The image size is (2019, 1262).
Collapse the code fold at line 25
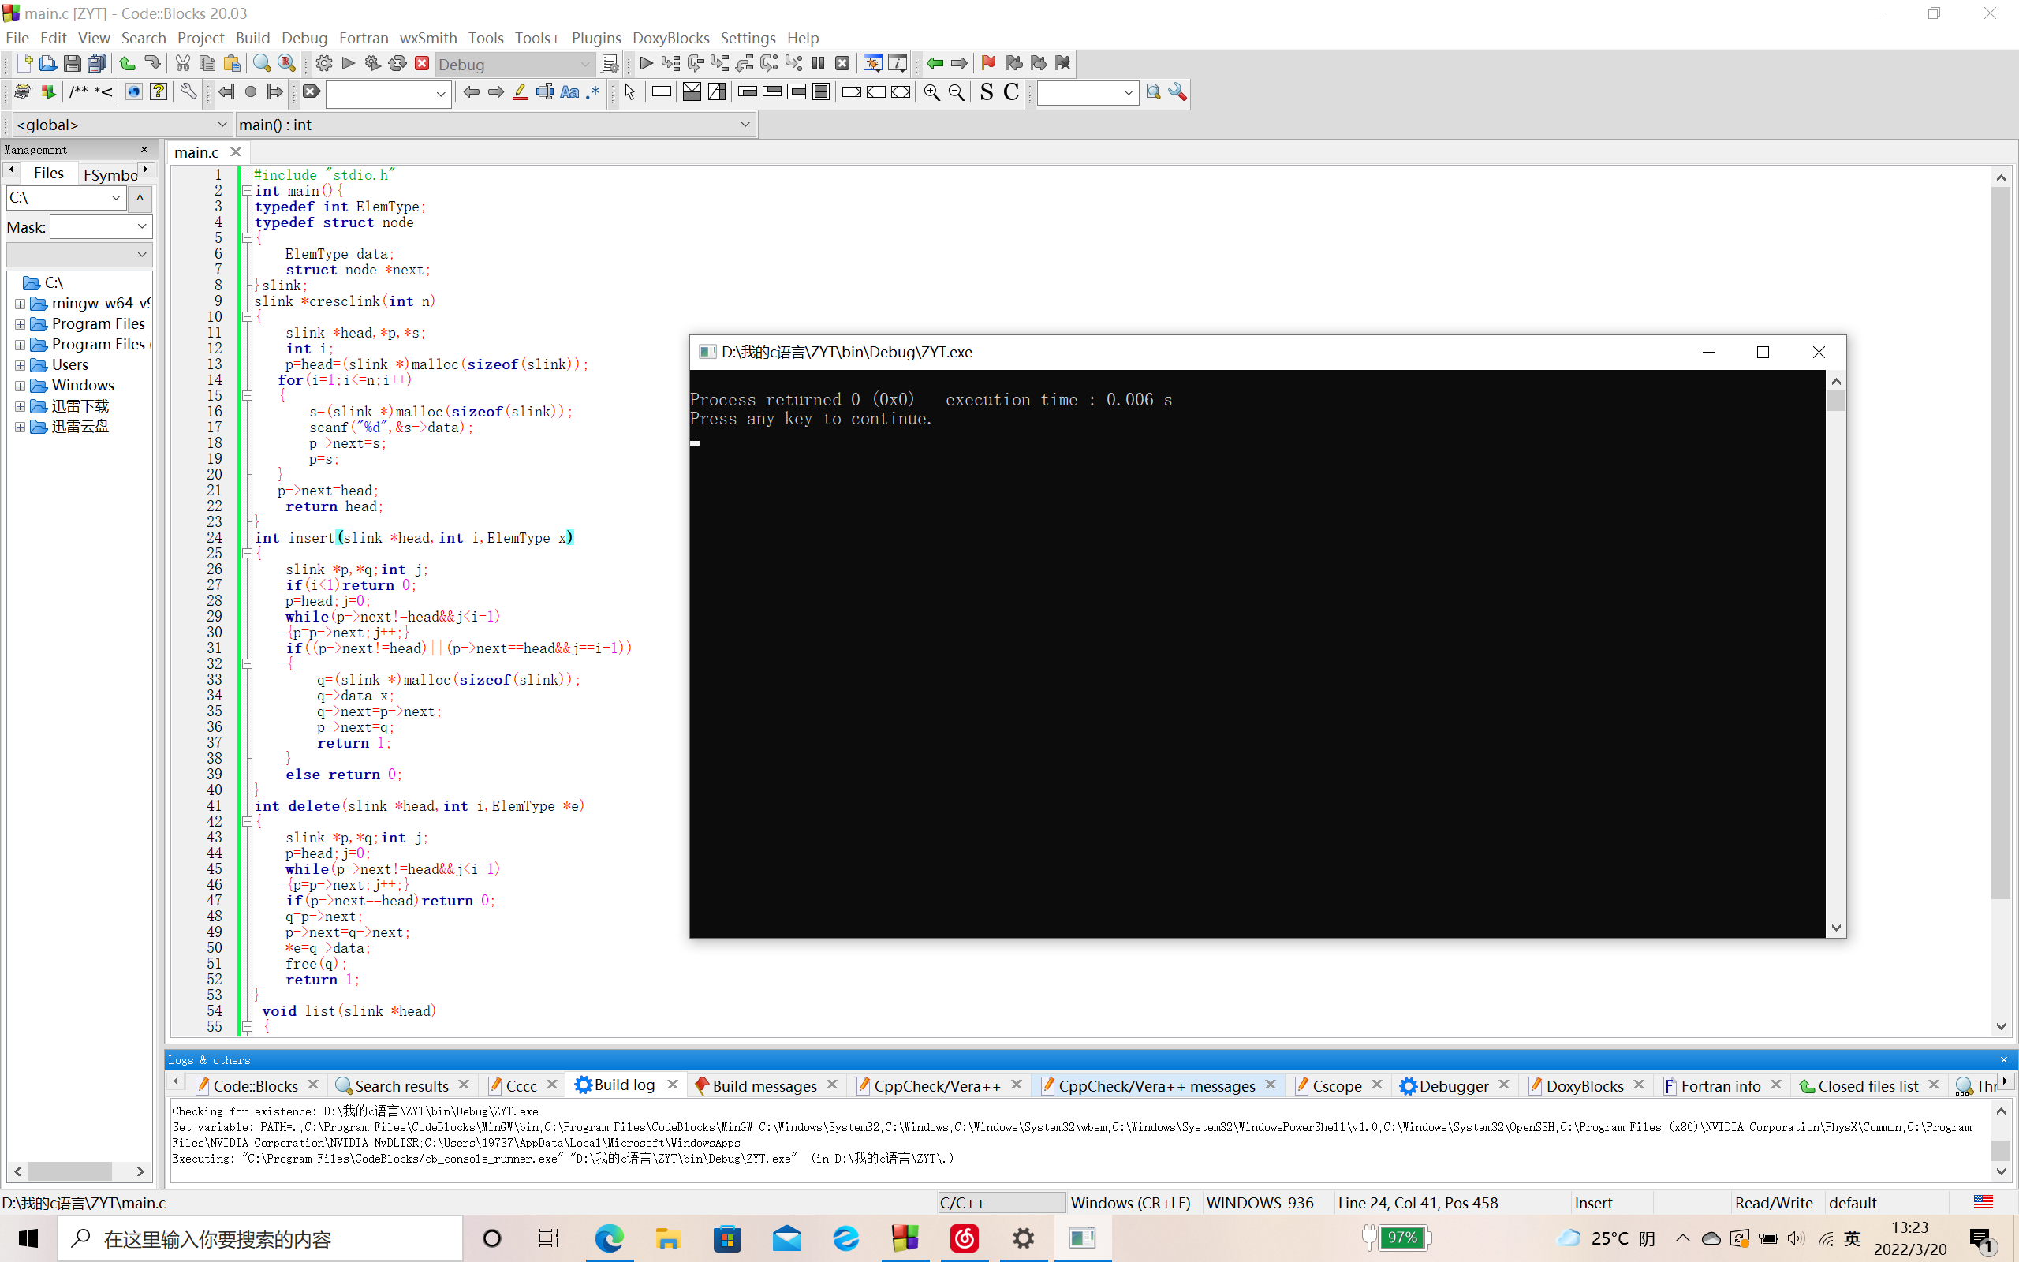point(247,554)
